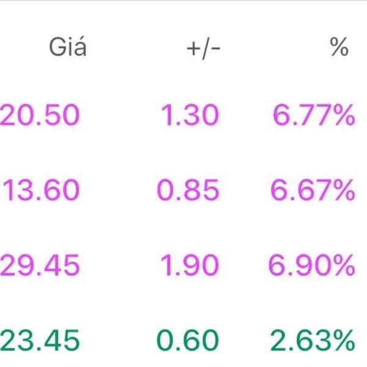Viewport: 367px width, 367px height.
Task: Open the stock row gaining 6.77%
Action: [183, 115]
